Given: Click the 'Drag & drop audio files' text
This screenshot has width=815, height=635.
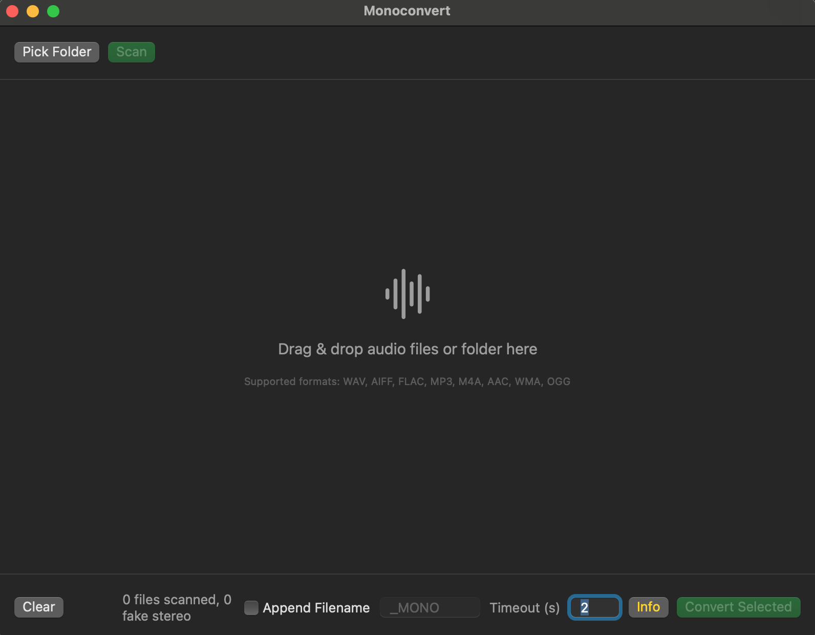Looking at the screenshot, I should (407, 349).
